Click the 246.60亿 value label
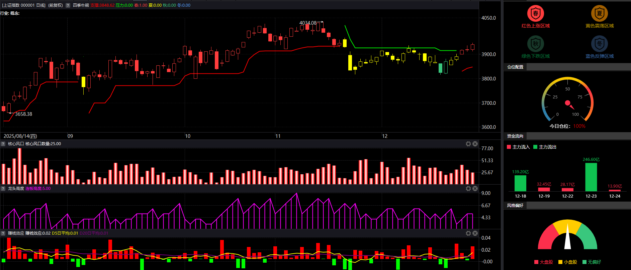Viewport: 631px width, 270px height. [x=591, y=160]
